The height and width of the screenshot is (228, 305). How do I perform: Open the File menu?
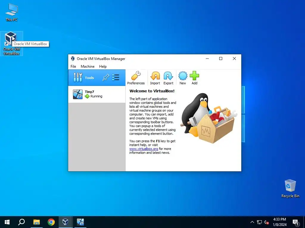[x=73, y=66]
